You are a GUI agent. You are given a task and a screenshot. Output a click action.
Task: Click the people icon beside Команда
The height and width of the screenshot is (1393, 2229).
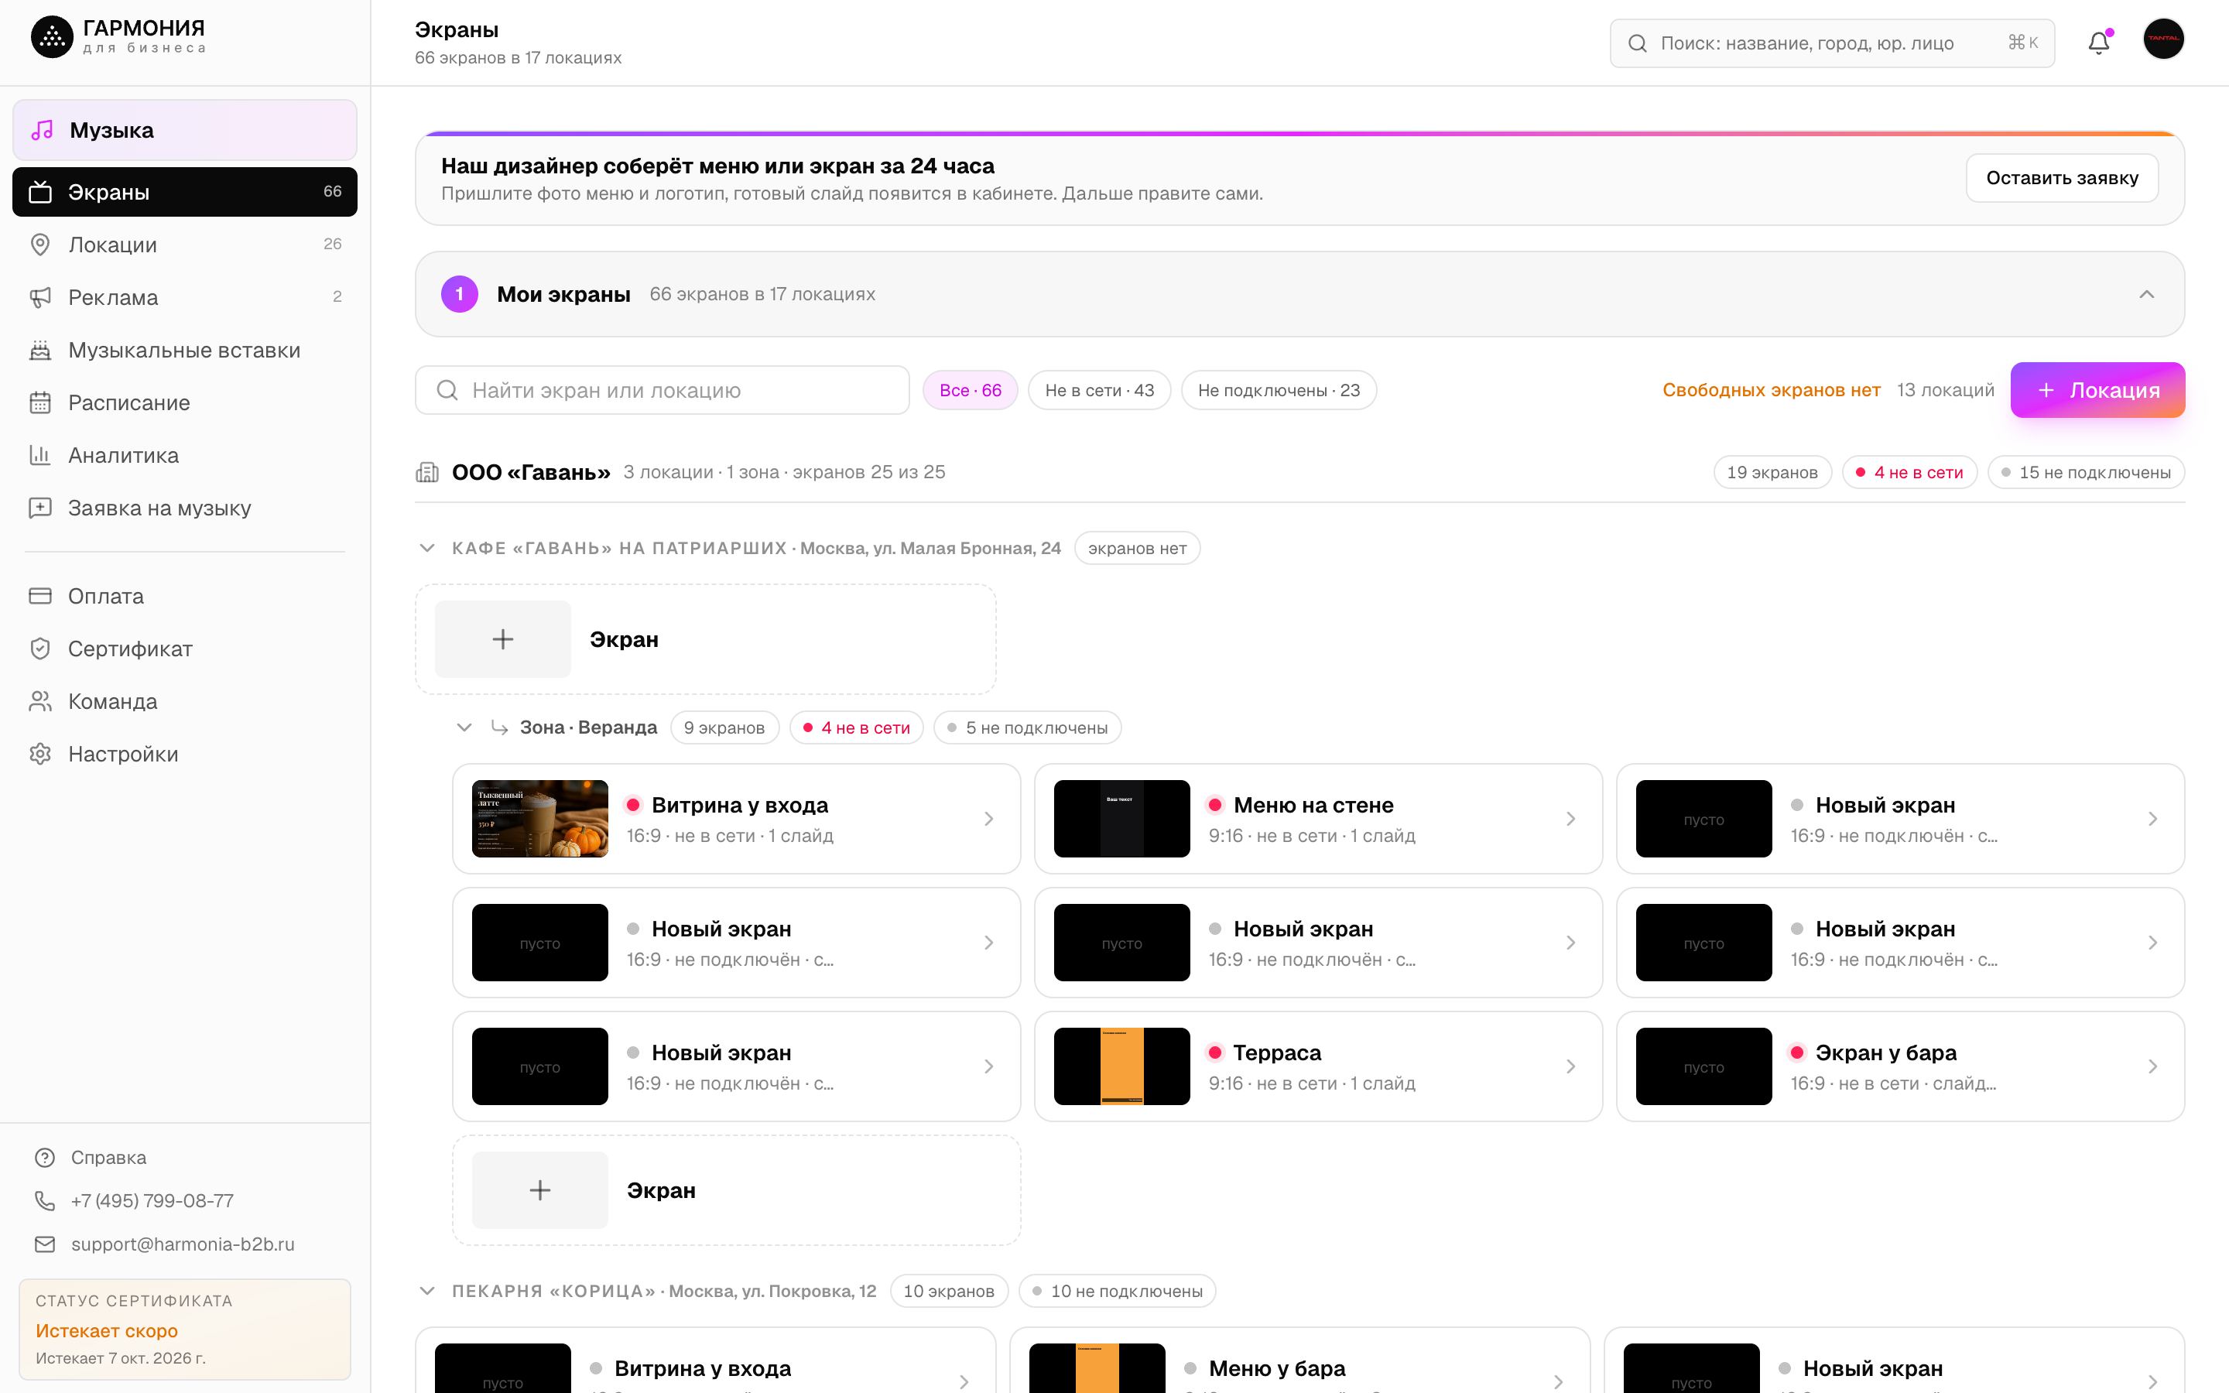[39, 701]
